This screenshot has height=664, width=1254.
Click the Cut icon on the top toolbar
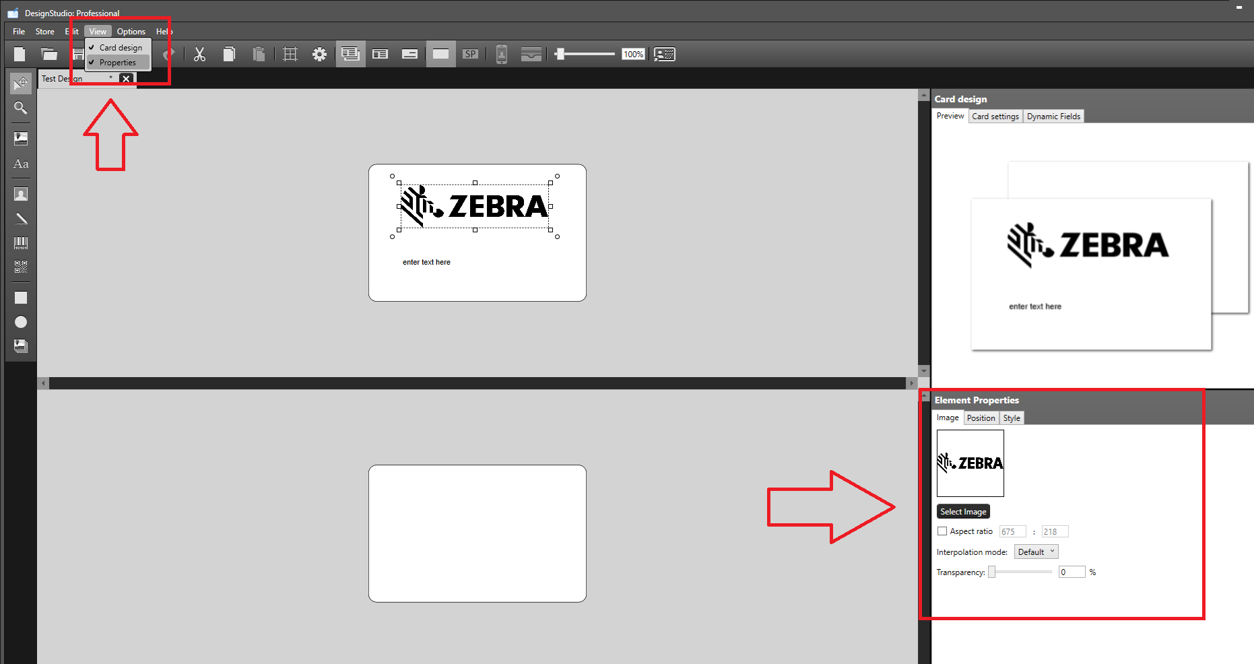(x=199, y=54)
